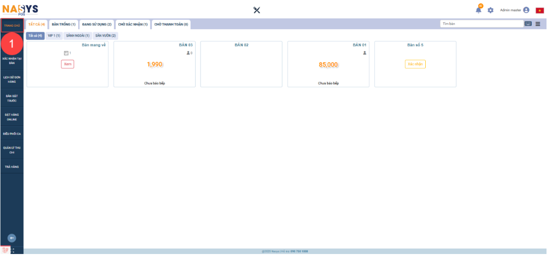This screenshot has width=548, height=255.
Task: Open the notifications bell
Action: tap(479, 10)
